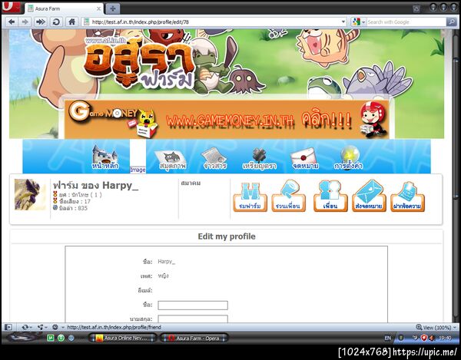Click the last name input field
This screenshot has width=461, height=360.
pos(193,319)
